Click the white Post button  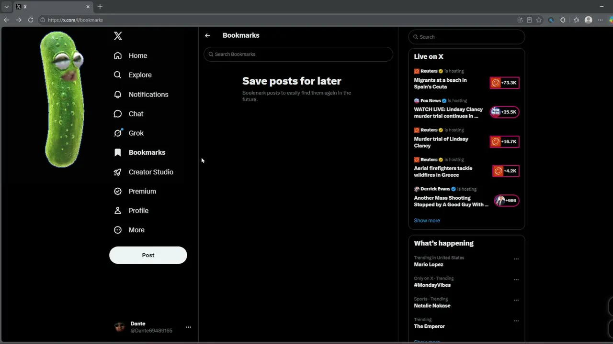click(148, 255)
